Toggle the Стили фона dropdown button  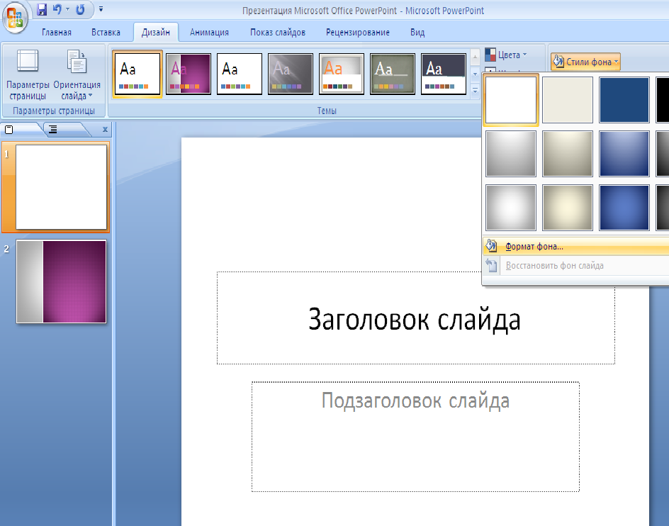pyautogui.click(x=585, y=62)
